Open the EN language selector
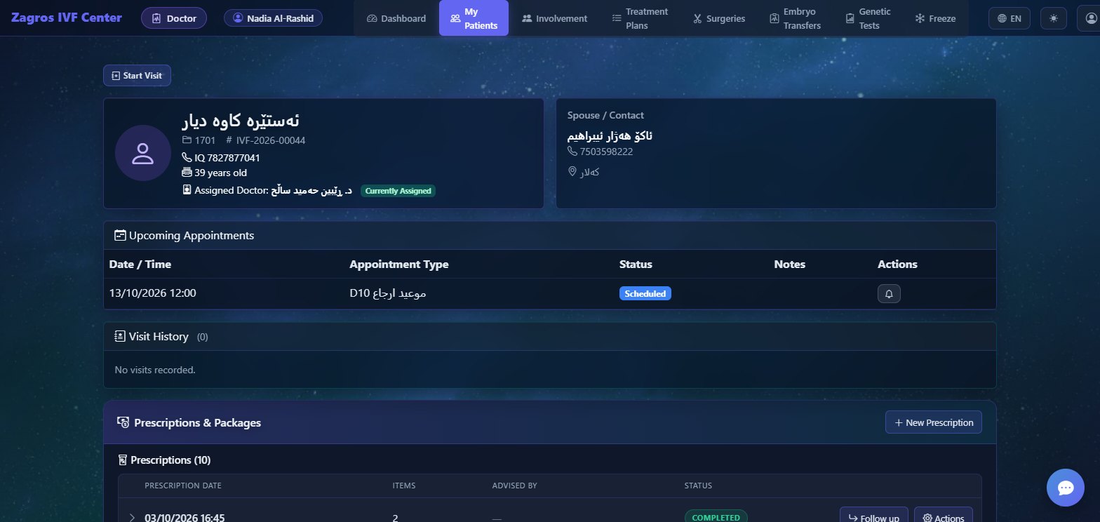Viewport: 1100px width, 522px height. (x=1009, y=18)
